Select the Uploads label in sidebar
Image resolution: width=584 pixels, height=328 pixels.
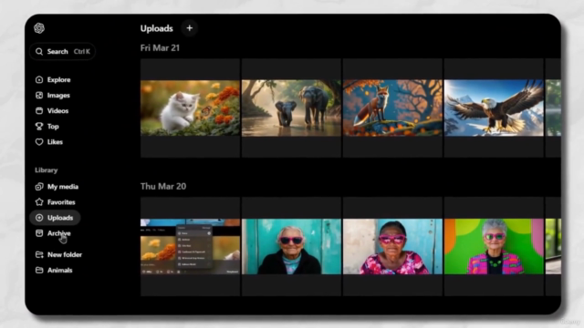point(60,218)
